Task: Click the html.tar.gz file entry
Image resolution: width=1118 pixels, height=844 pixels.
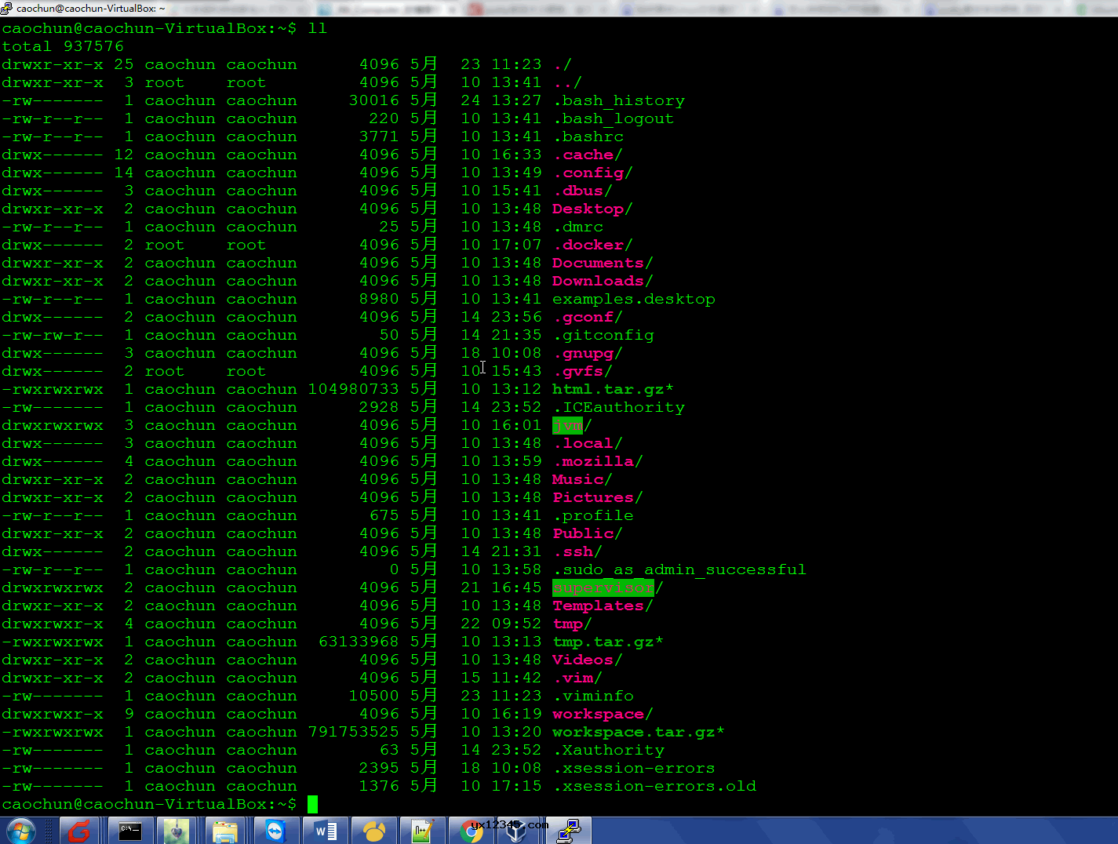Action: pyautogui.click(x=609, y=389)
